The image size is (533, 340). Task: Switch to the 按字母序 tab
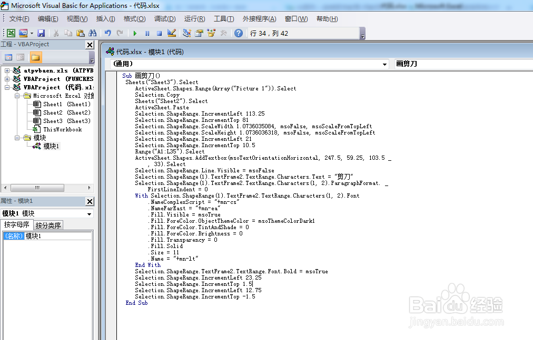17,224
